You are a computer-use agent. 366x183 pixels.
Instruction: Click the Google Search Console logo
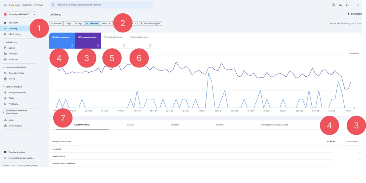pos(26,5)
